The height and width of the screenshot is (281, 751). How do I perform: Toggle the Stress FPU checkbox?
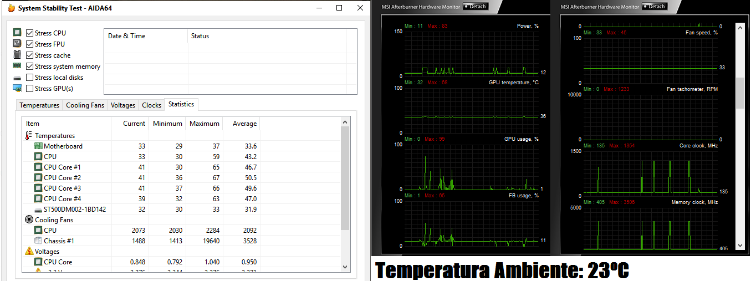pyautogui.click(x=30, y=44)
